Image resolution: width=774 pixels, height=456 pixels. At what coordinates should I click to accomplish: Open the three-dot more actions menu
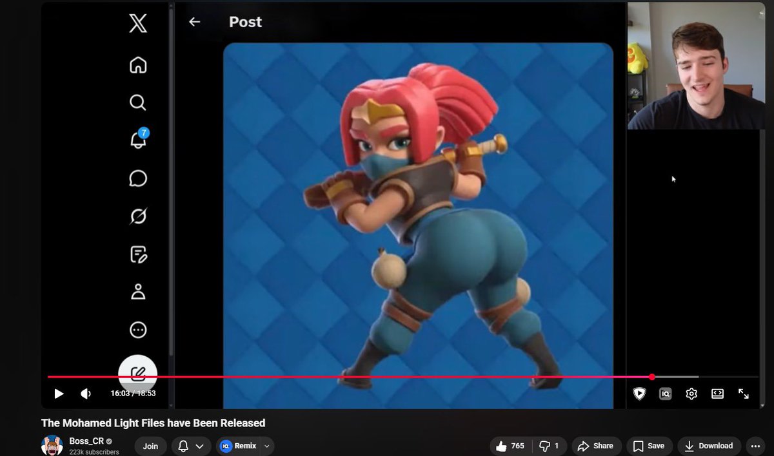click(755, 446)
